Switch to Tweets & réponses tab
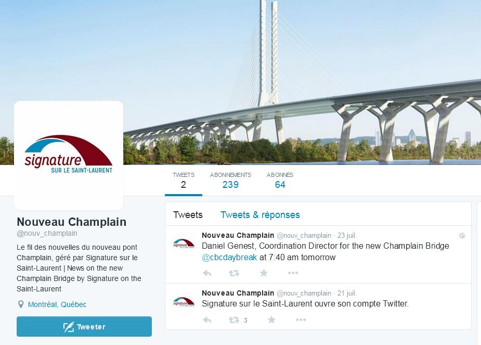 [x=260, y=214]
